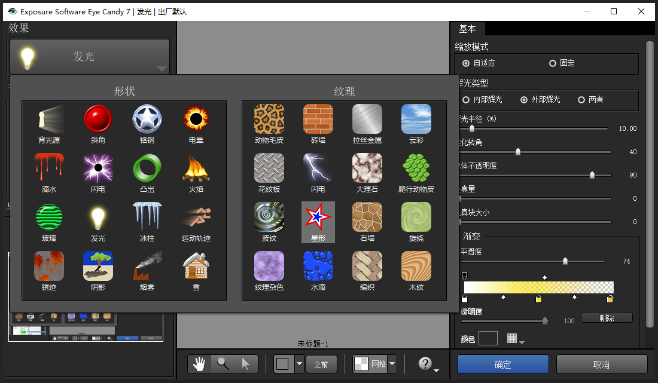Enable the 固定 scaling mode
This screenshot has height=383, width=658.
click(552, 63)
